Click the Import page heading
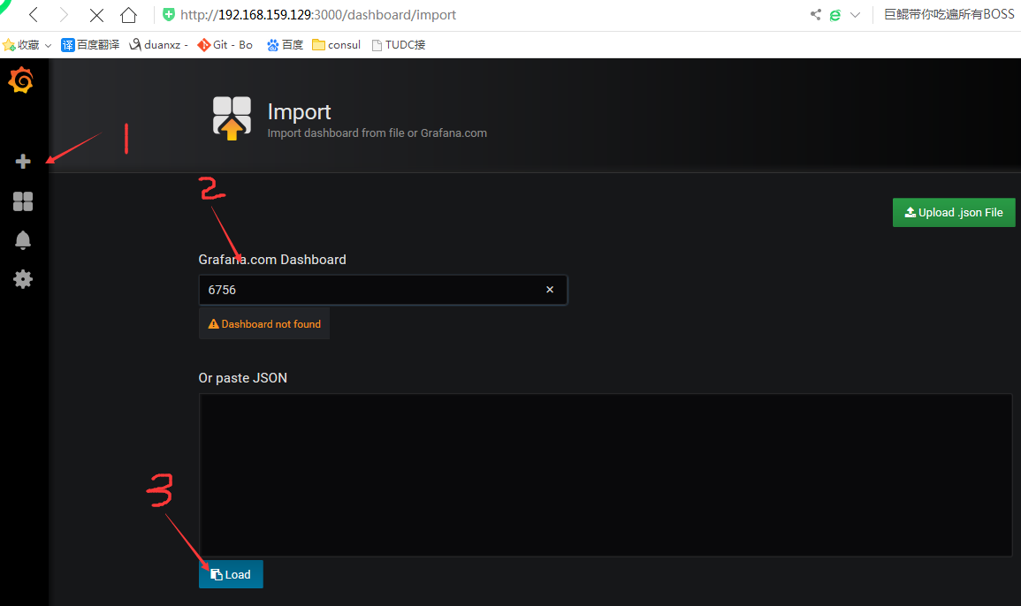This screenshot has width=1021, height=606. tap(299, 112)
